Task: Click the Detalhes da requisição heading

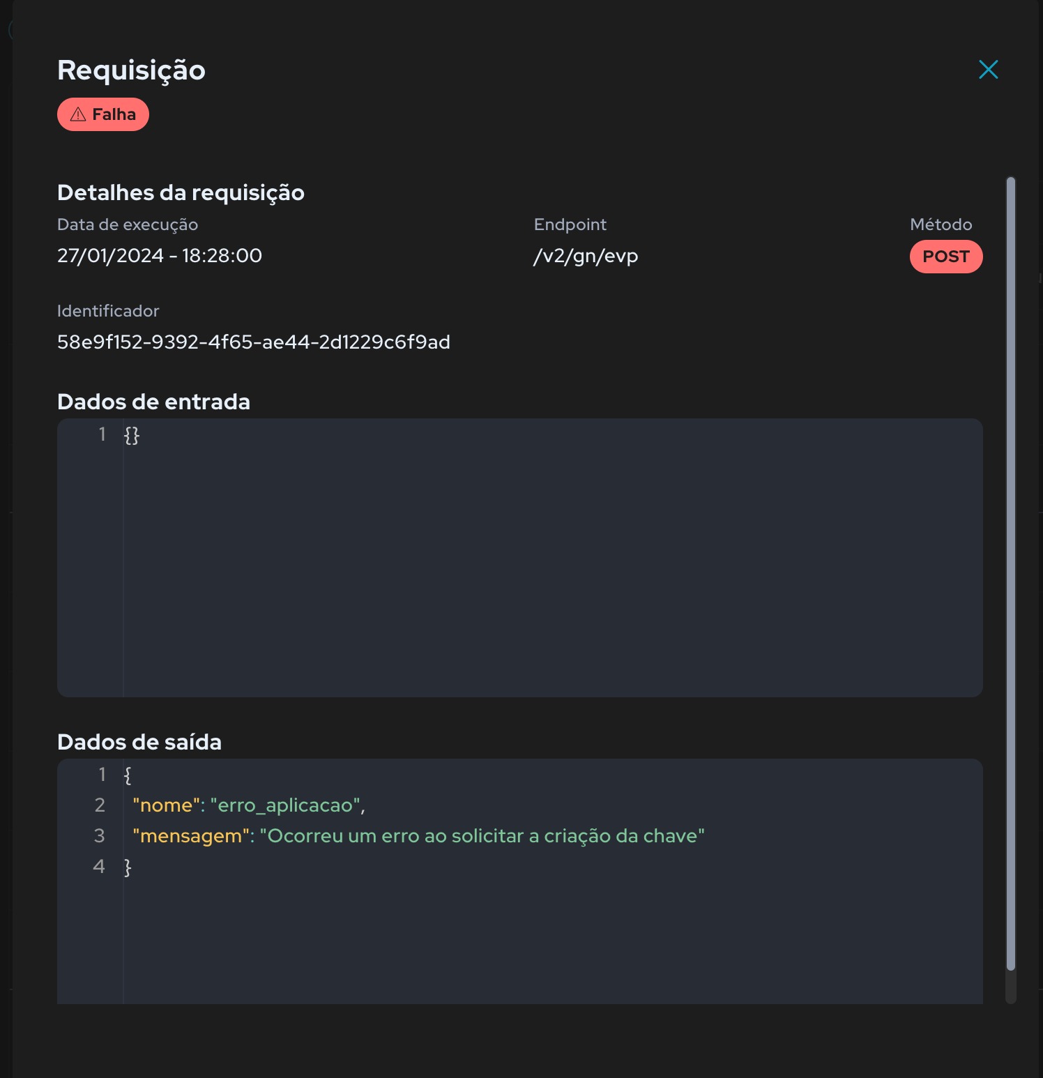Action: click(181, 192)
